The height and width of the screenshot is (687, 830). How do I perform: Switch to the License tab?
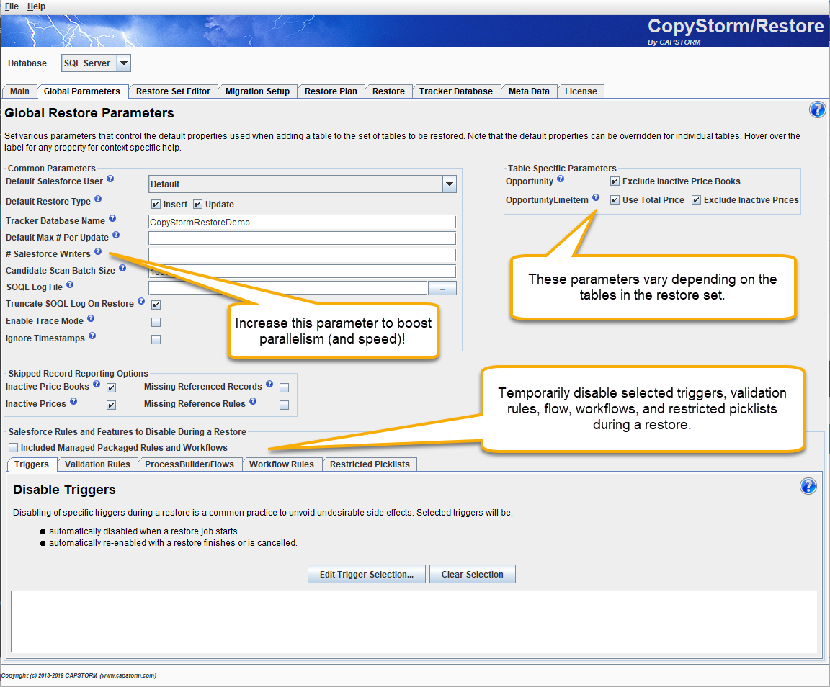coord(581,91)
